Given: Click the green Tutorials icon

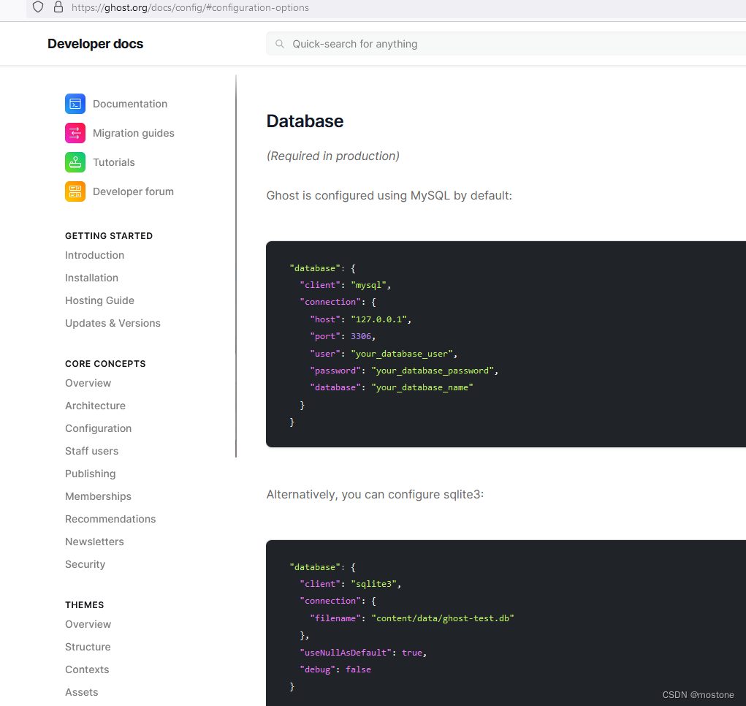Looking at the screenshot, I should (75, 162).
